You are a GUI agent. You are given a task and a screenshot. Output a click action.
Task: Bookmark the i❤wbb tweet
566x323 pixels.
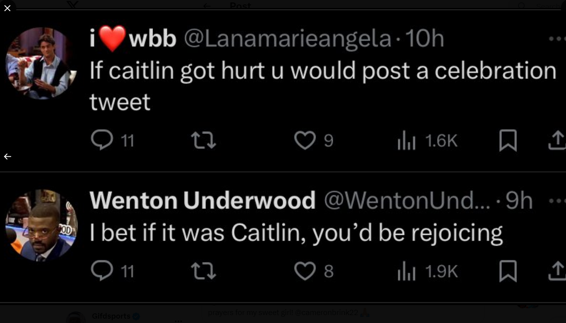(x=508, y=141)
